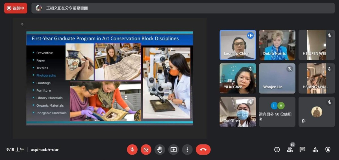
Task: Open the chat messages panel
Action: (x=303, y=150)
